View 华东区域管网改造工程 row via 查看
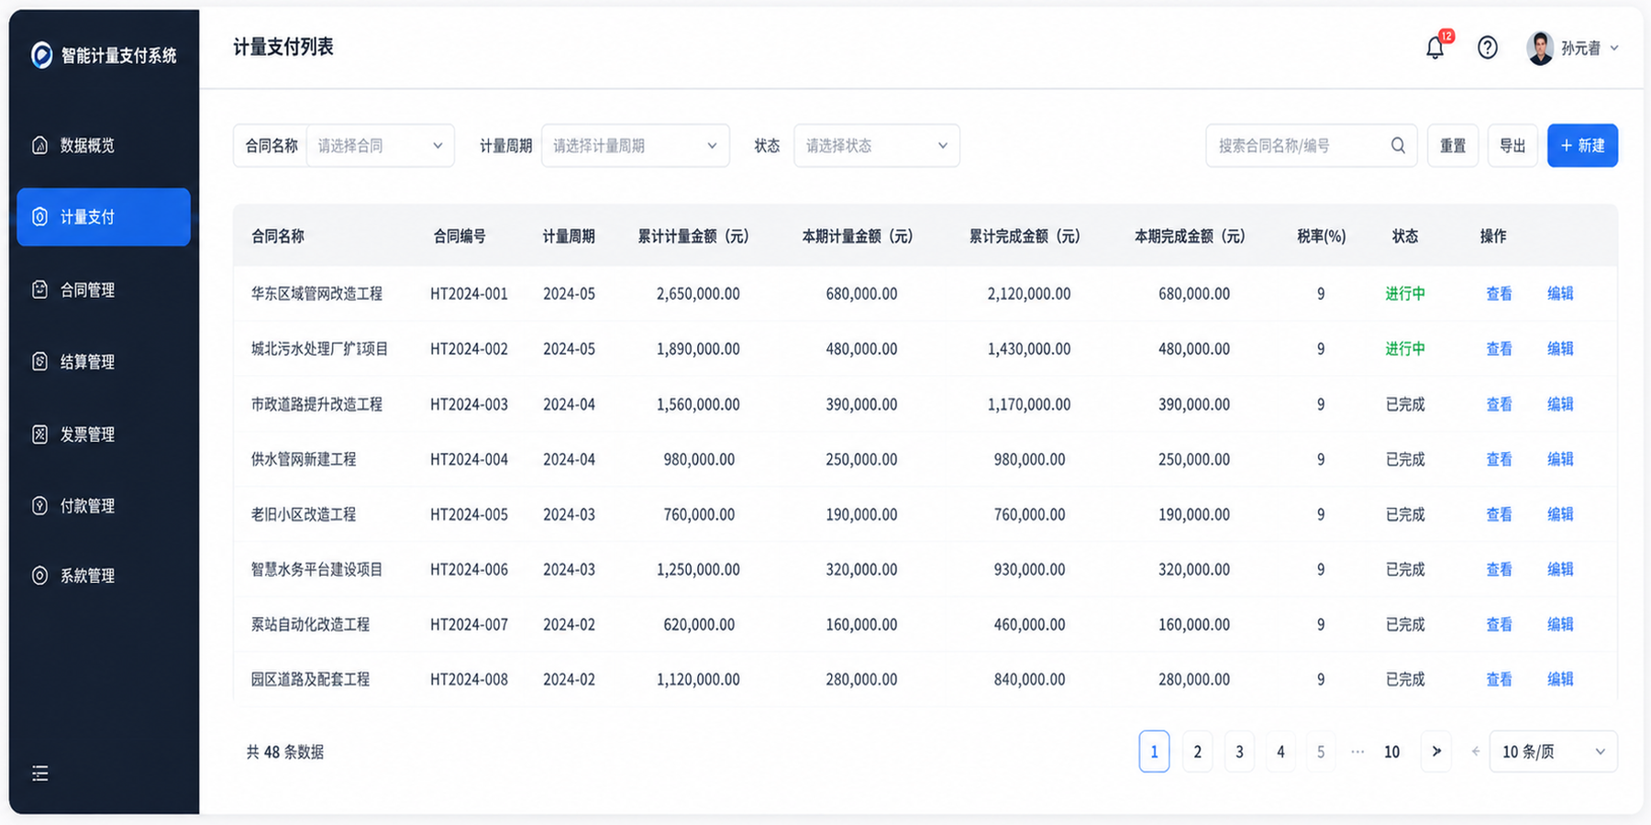 click(x=1500, y=293)
